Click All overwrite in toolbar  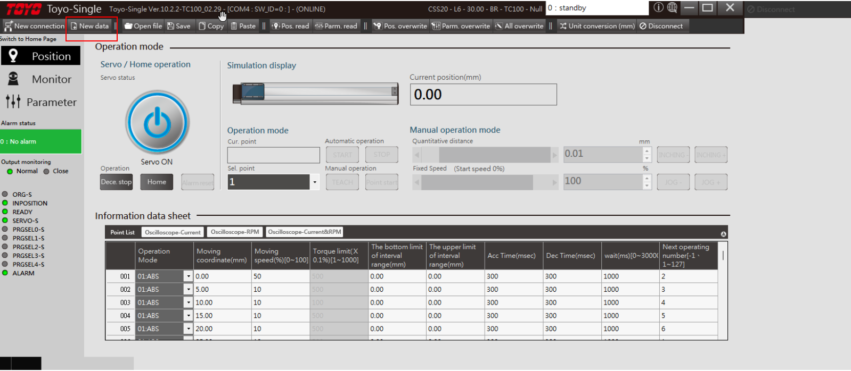pos(519,26)
